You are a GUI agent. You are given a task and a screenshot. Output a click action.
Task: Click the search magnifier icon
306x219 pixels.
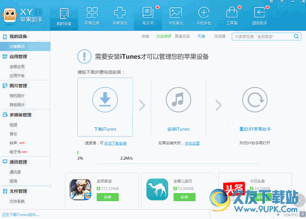[x=296, y=36]
